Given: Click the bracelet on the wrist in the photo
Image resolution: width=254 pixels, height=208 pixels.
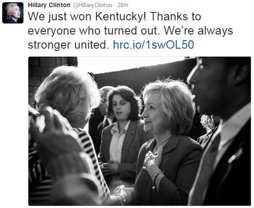Looking at the screenshot, I should click(156, 179).
